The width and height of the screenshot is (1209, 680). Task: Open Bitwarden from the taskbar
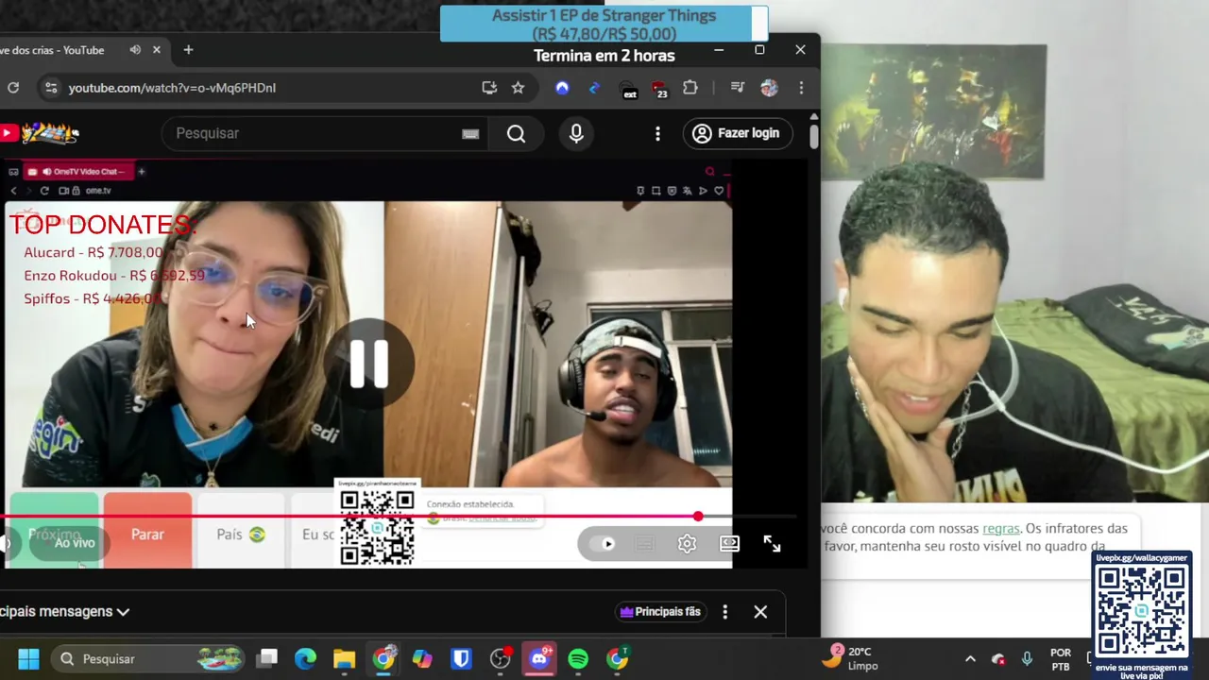click(461, 658)
